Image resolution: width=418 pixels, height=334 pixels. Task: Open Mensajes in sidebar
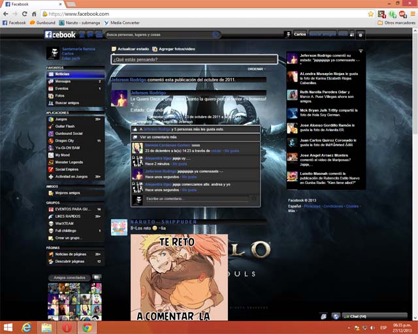pos(75,82)
